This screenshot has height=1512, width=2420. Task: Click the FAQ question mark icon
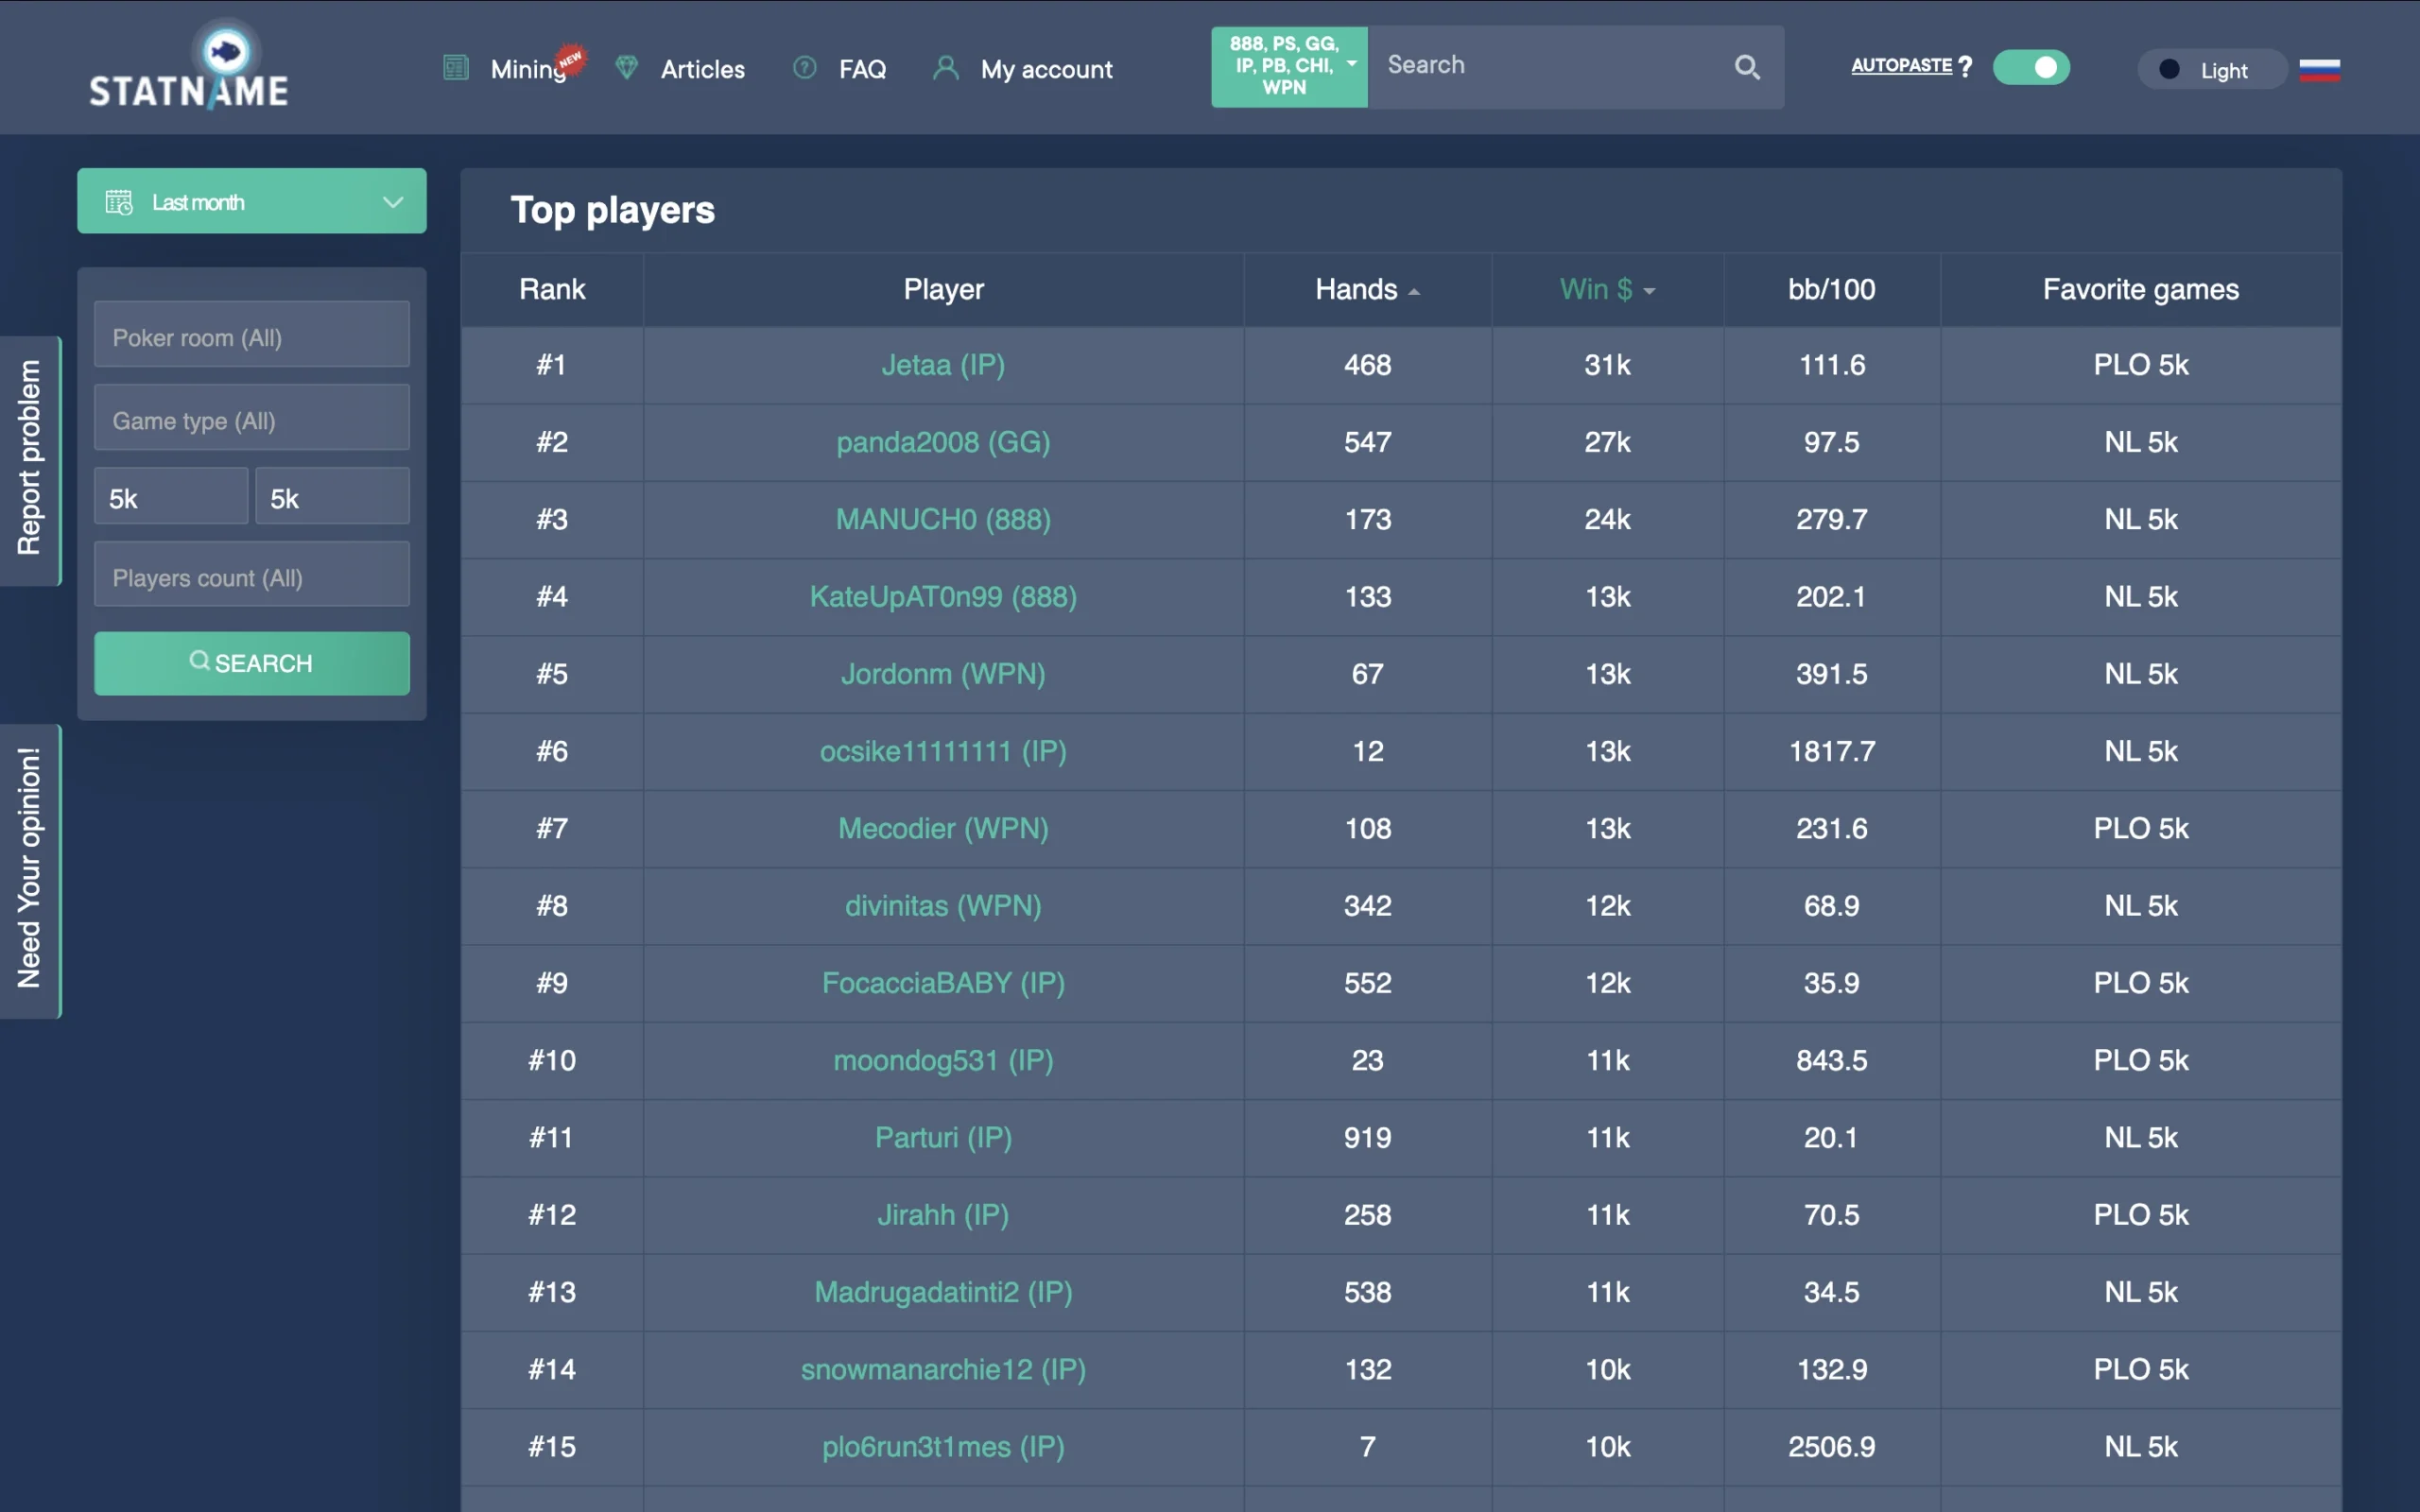point(805,68)
